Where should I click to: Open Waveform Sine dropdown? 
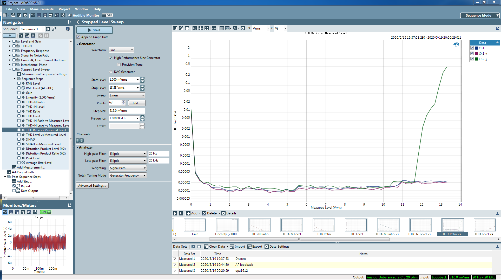(121, 50)
